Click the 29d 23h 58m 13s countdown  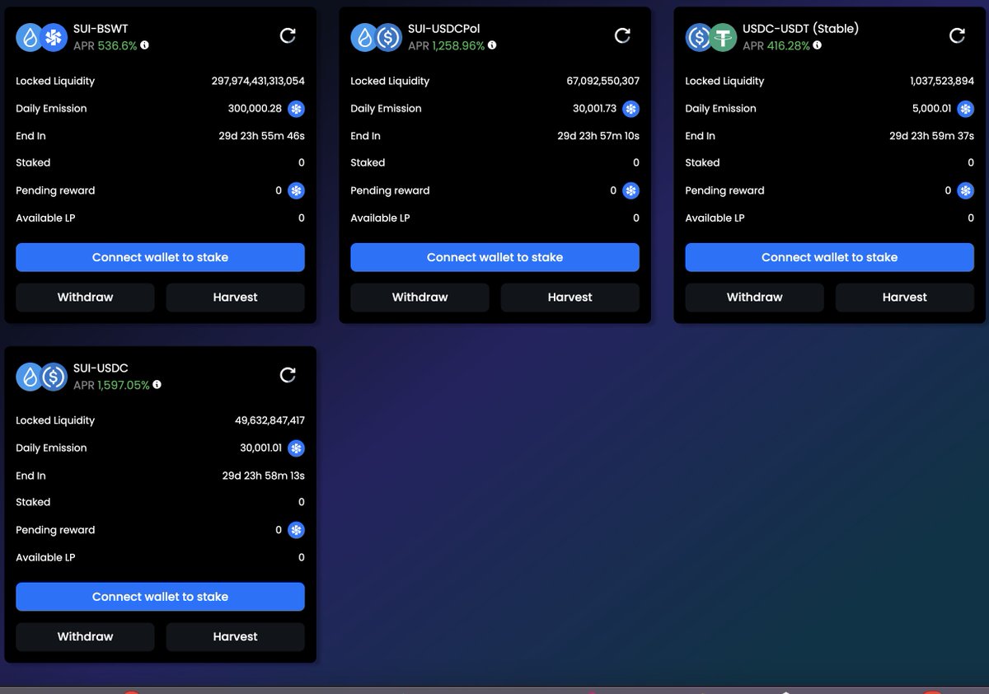pyautogui.click(x=264, y=476)
